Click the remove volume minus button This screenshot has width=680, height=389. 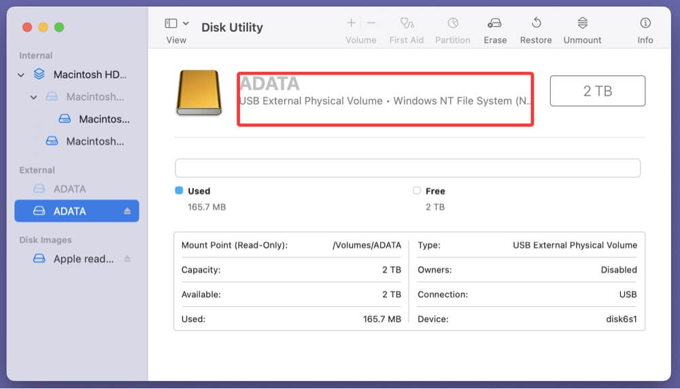[371, 23]
